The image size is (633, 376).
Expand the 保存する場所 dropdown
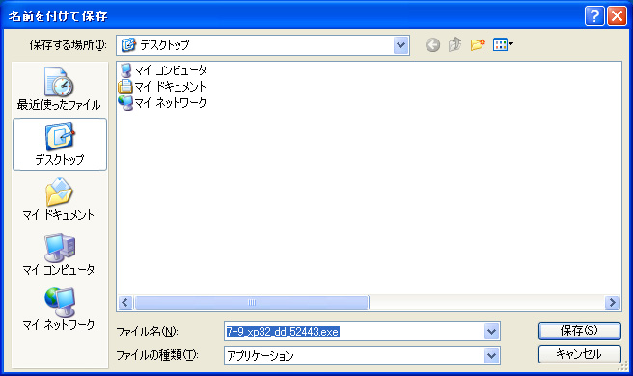point(400,45)
